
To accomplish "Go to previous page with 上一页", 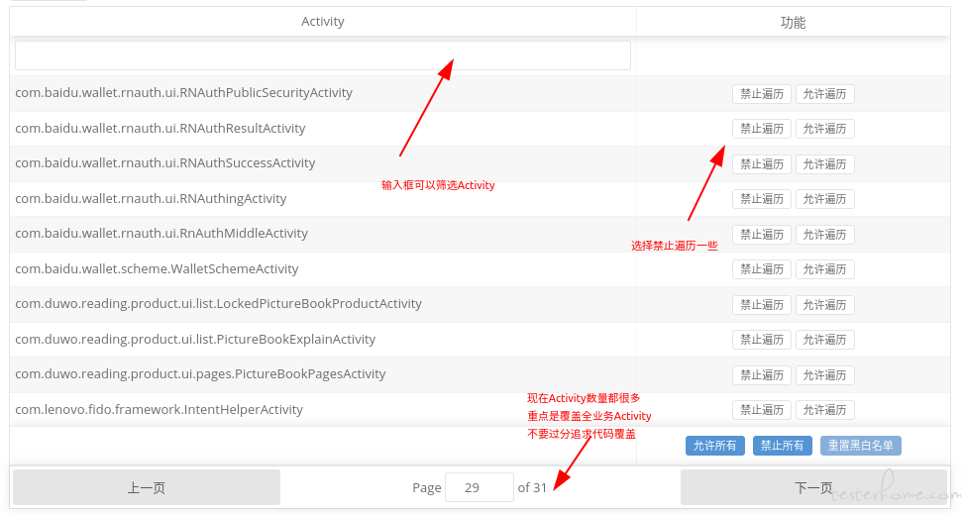I will [147, 487].
